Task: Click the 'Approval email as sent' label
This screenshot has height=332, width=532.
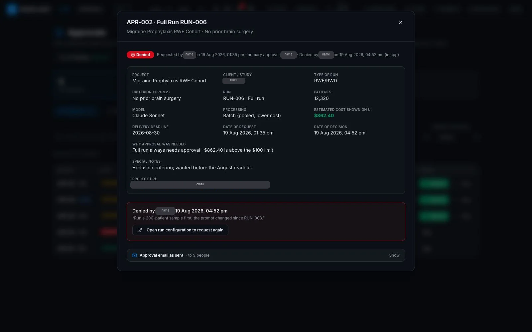Action: click(161, 255)
